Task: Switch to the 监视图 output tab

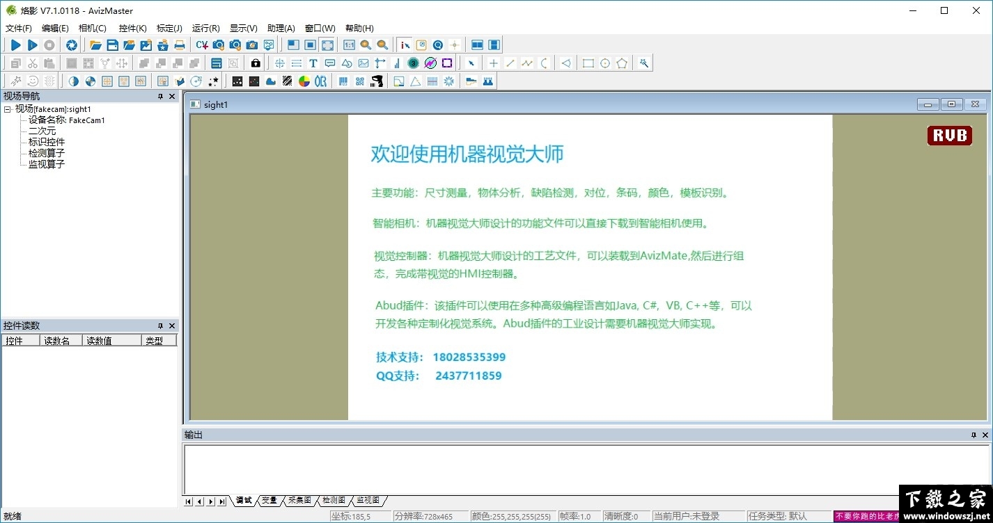Action: [x=368, y=501]
